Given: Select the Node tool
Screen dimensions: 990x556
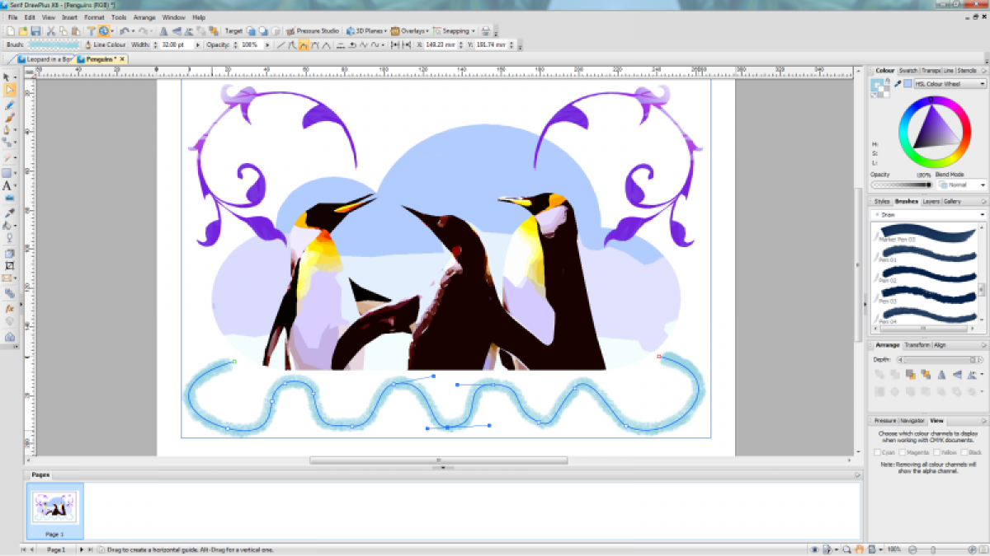Looking at the screenshot, I should (10, 90).
